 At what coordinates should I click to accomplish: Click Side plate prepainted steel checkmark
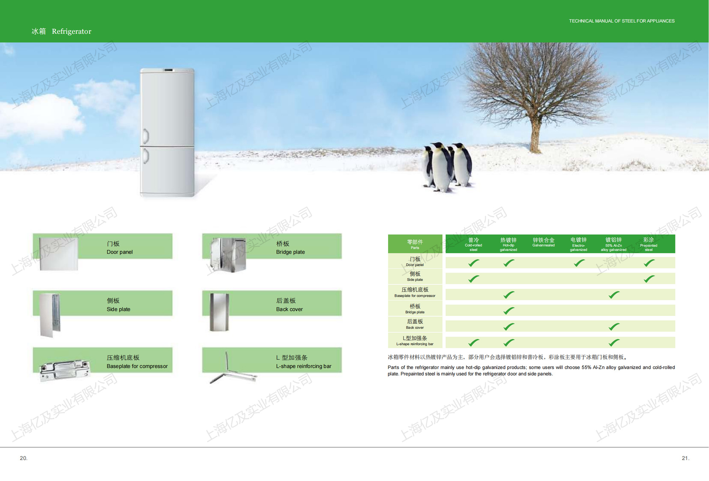click(649, 279)
